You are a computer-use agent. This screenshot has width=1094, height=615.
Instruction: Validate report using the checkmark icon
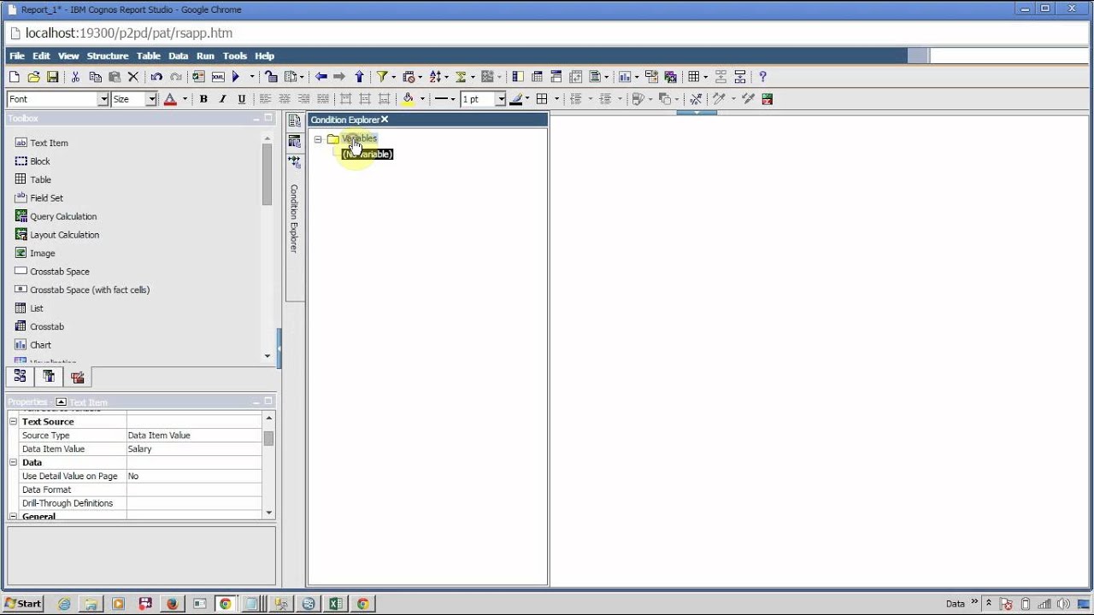[198, 77]
